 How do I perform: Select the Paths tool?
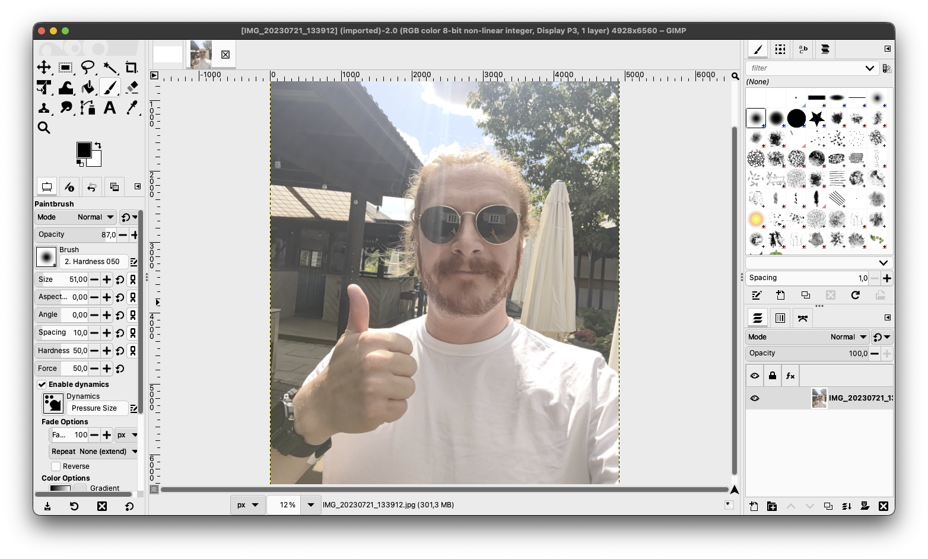(x=88, y=107)
